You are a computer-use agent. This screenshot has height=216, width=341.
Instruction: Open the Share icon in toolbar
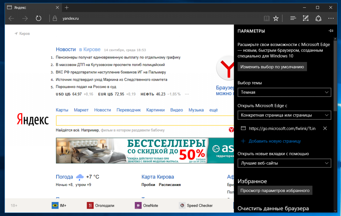pyautogui.click(x=318, y=18)
